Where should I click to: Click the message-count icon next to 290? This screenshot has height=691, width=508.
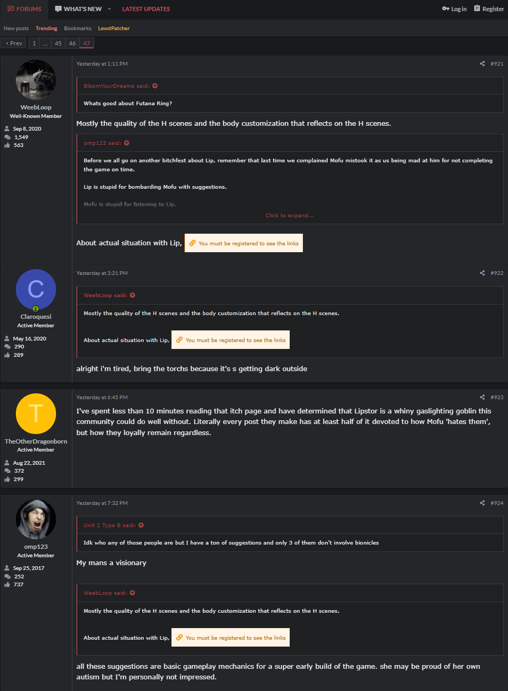pyautogui.click(x=6, y=346)
